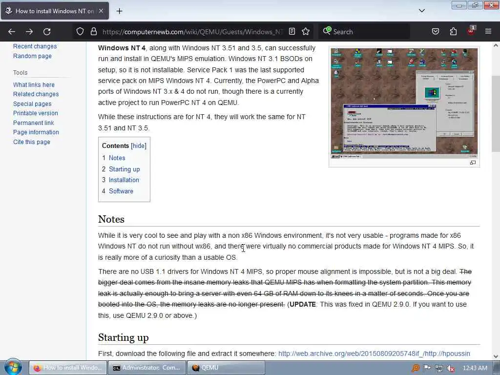
Task: Go forward to the next page
Action: click(x=29, y=32)
